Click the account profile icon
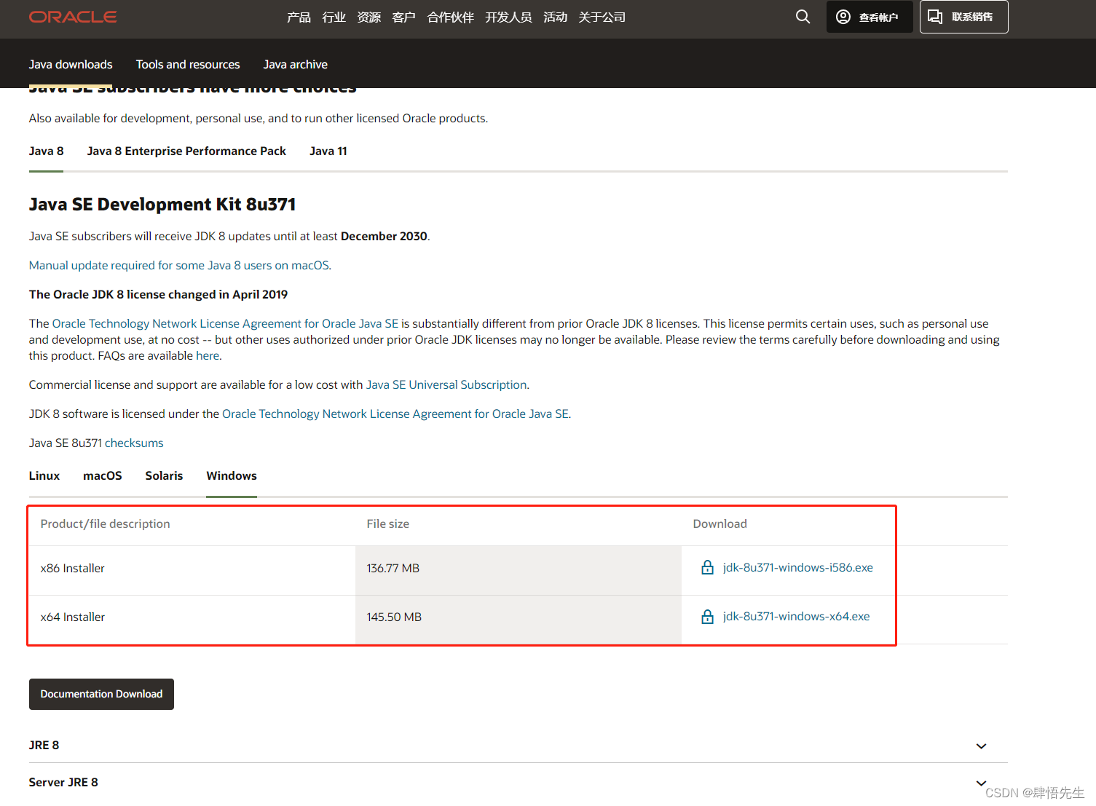This screenshot has width=1096, height=806. 843,17
